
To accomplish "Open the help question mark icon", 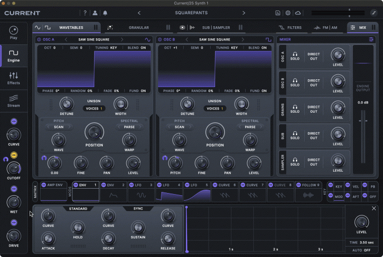I will (x=85, y=13).
